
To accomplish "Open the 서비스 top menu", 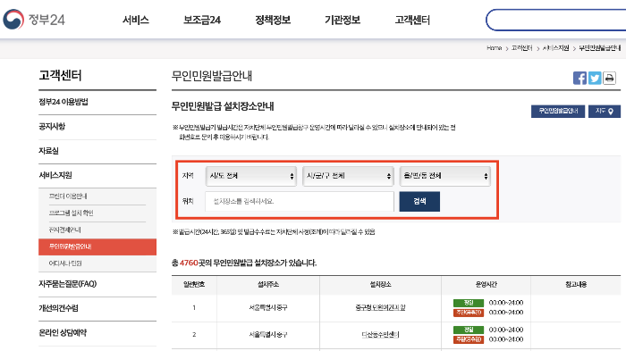I will click(135, 20).
